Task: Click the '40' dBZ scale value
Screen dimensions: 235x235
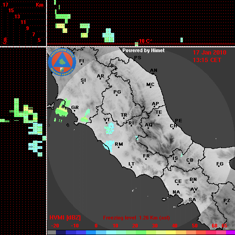Action: 175,226
